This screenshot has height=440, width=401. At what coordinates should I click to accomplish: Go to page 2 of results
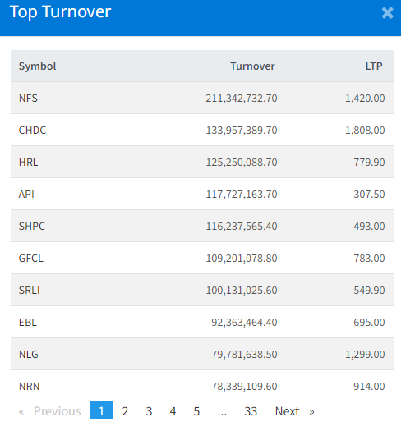point(125,411)
